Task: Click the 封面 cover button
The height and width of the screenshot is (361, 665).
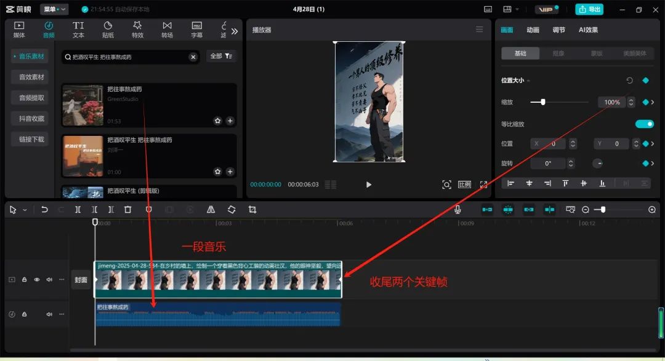Action: (81, 280)
